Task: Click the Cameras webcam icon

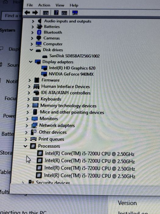Action: [39, 38]
